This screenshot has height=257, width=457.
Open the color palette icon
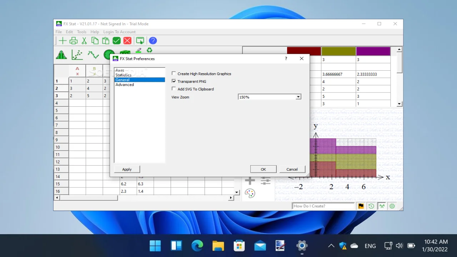point(250,193)
